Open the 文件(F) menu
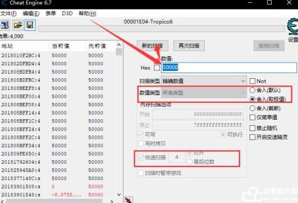 point(8,13)
